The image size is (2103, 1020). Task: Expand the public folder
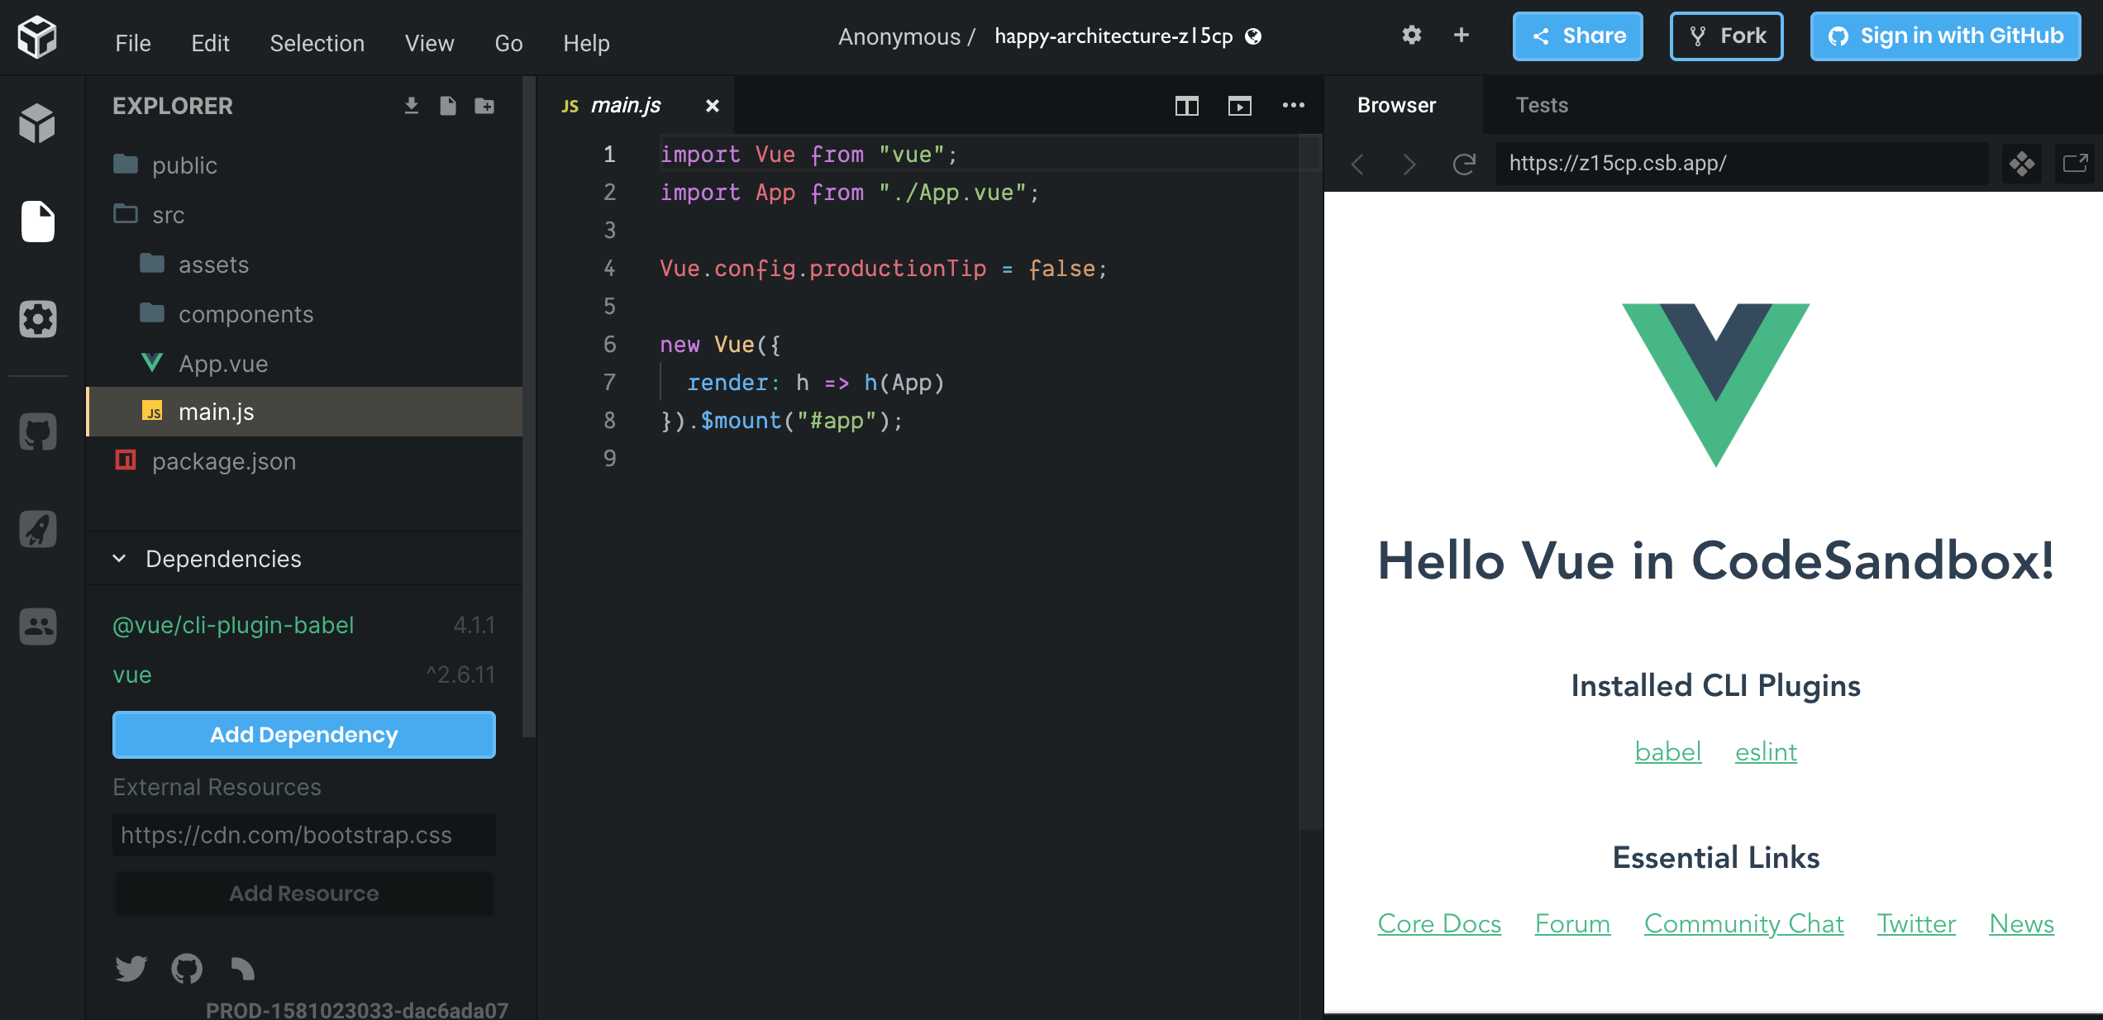[184, 165]
